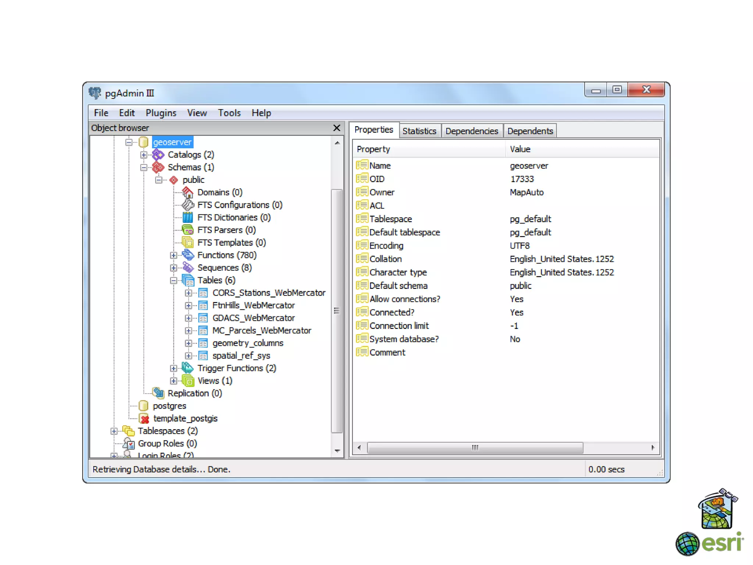Collapse the Schemas (1) node
753x565 pixels.
coord(144,167)
